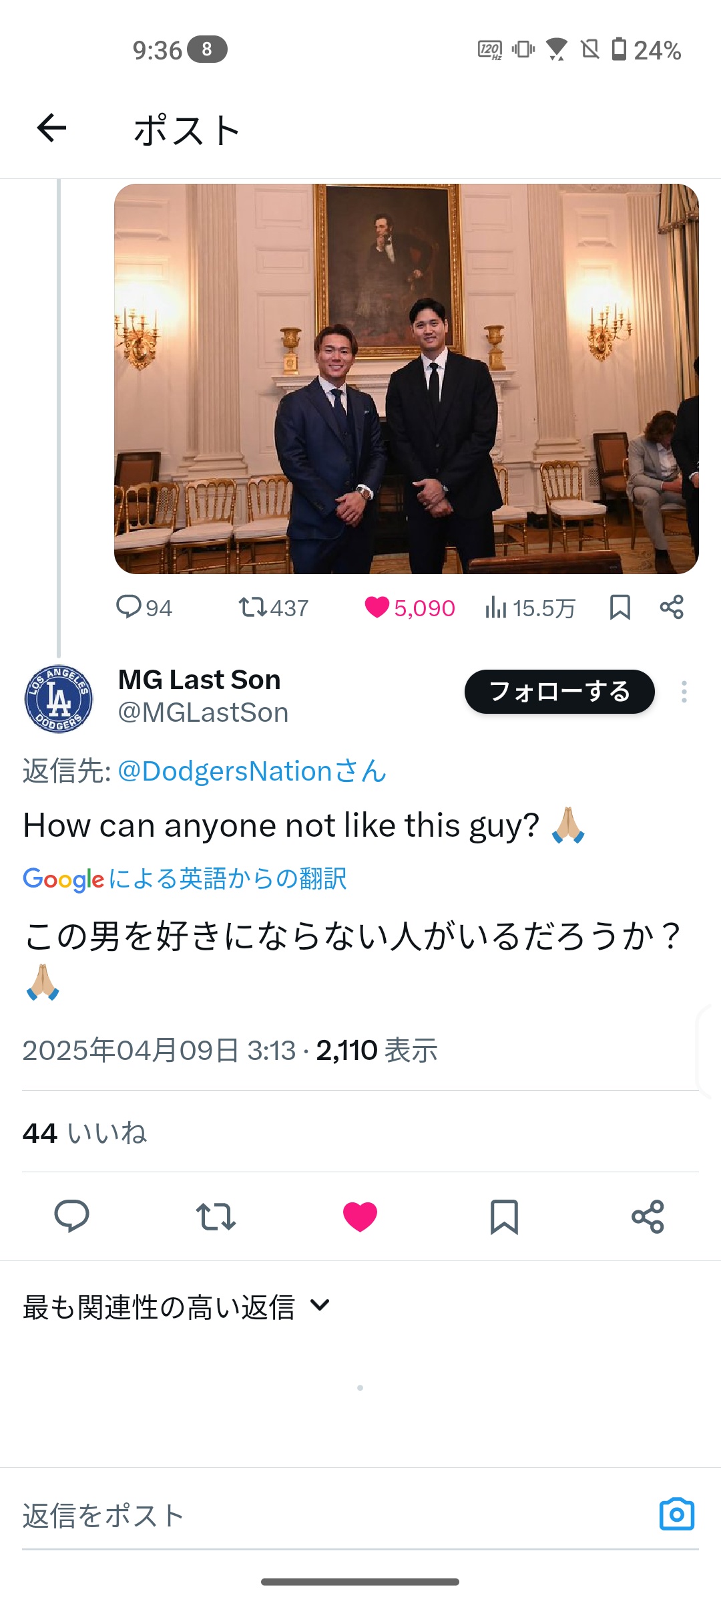The height and width of the screenshot is (1604, 721).
Task: Tap the reply bubble on the main post
Action: (71, 1216)
